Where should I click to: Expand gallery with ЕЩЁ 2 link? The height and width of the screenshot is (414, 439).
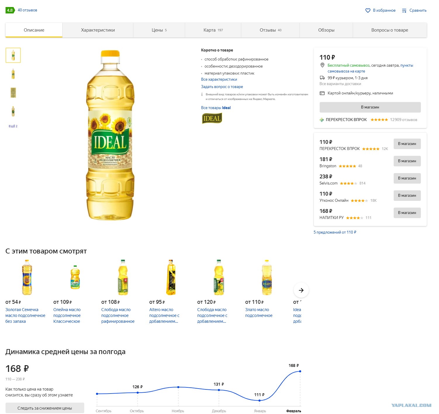pyautogui.click(x=13, y=126)
